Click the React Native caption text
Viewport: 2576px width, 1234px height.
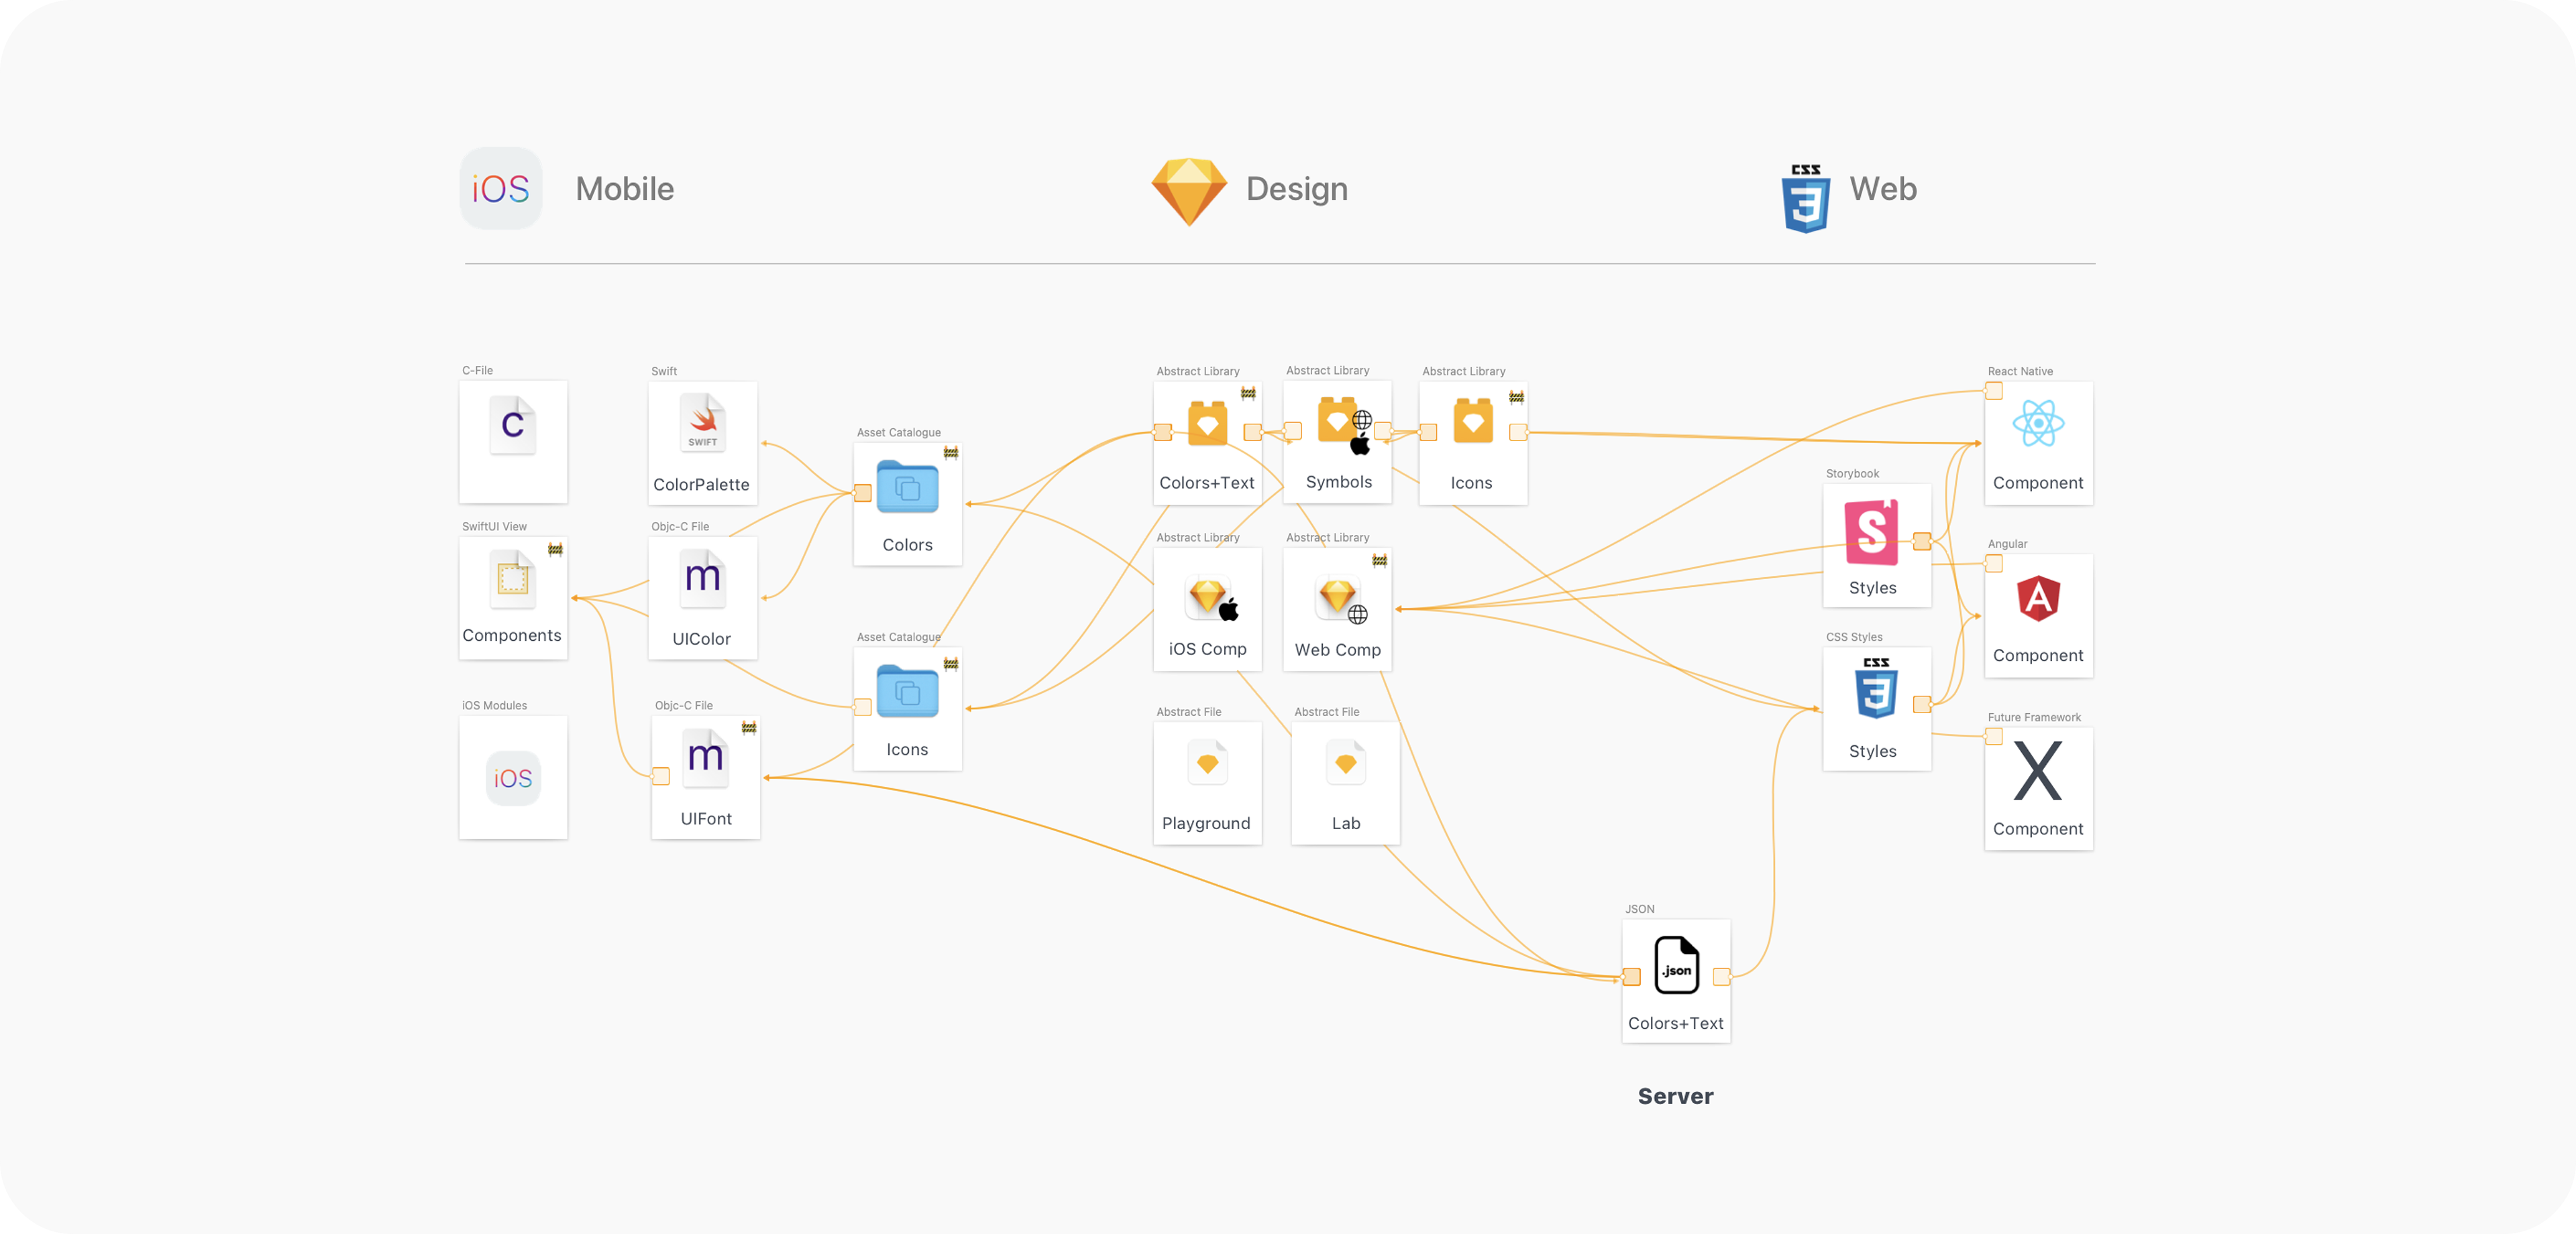pyautogui.click(x=2020, y=371)
